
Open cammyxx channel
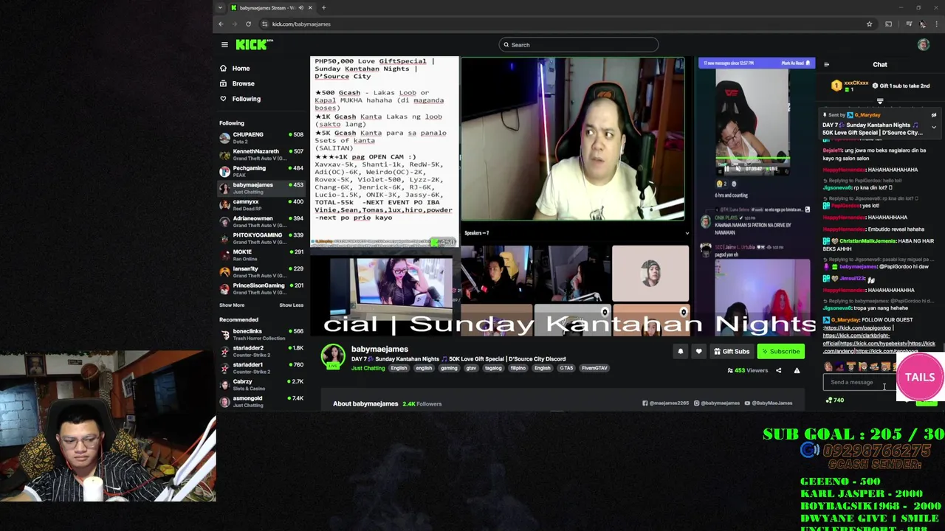coord(261,204)
